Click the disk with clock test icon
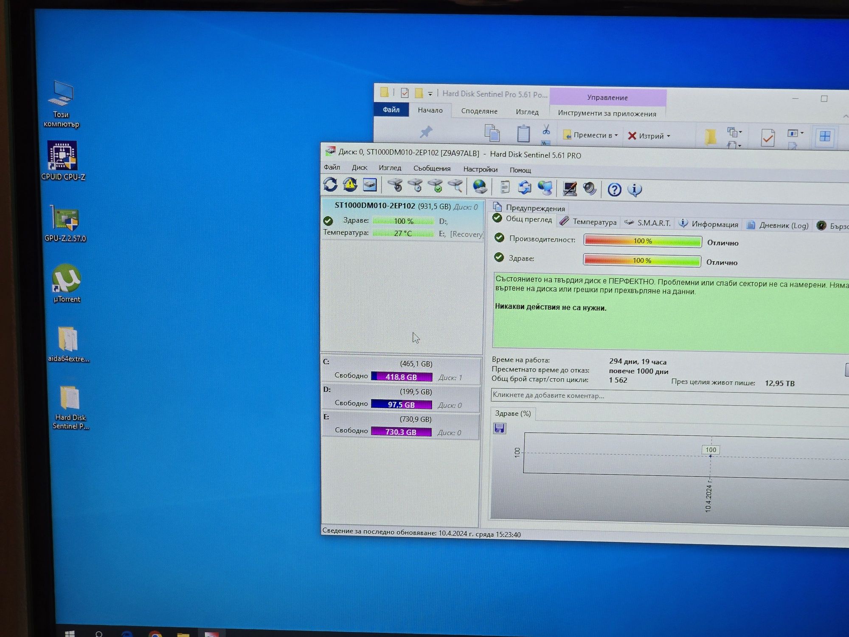The image size is (849, 637). 415,186
